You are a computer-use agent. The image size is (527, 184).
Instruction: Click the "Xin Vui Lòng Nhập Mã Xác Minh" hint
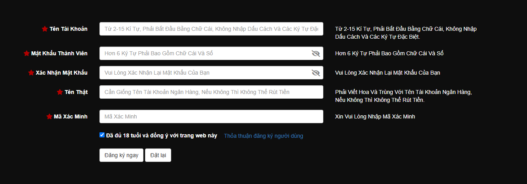(x=375, y=116)
